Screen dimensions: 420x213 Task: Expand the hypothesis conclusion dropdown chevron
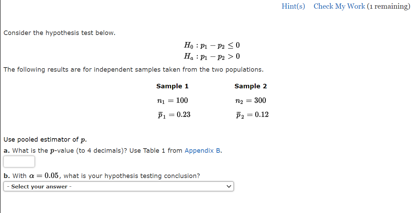pyautogui.click(x=229, y=186)
